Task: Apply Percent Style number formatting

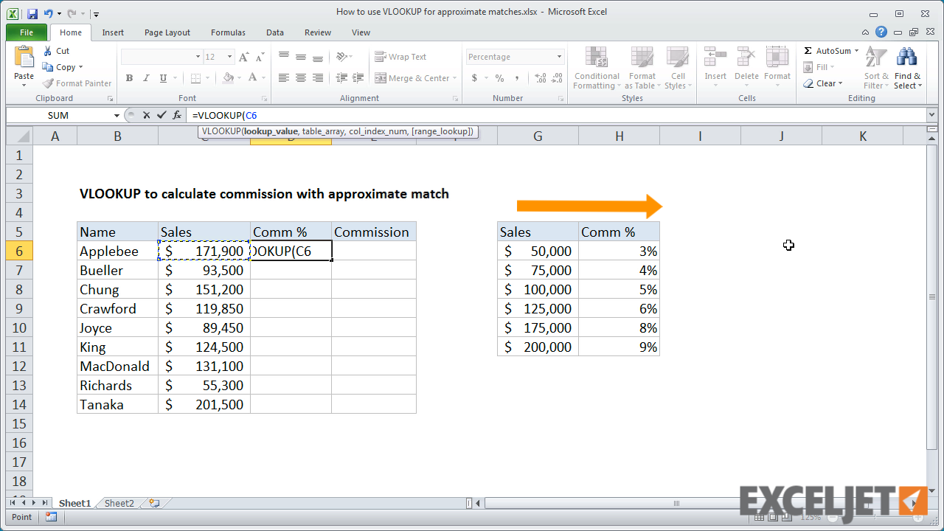Action: (499, 77)
